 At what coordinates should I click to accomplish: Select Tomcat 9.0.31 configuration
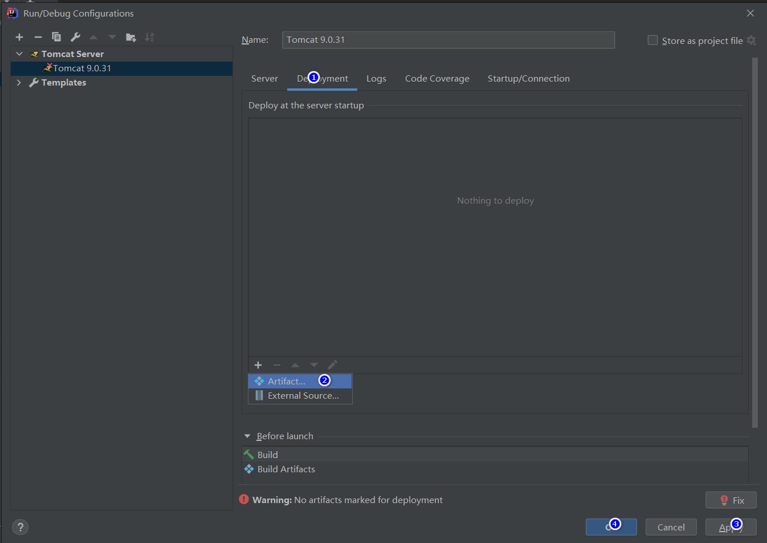pyautogui.click(x=121, y=68)
